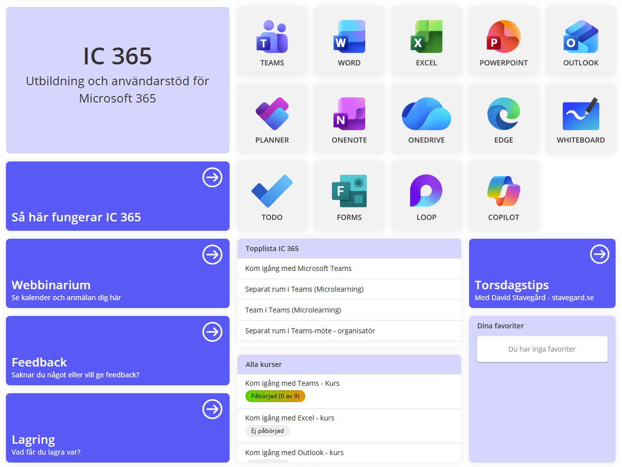Click 'Med David Stavegård - stavegard.se'

[534, 298]
